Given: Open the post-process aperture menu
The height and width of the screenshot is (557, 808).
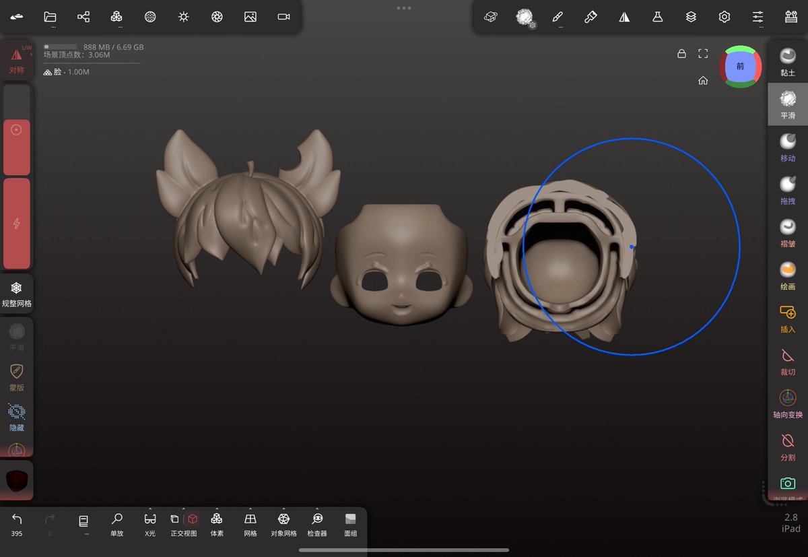Looking at the screenshot, I should pos(217,17).
